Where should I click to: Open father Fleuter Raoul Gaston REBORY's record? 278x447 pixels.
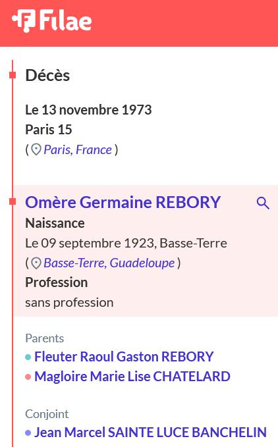click(124, 357)
